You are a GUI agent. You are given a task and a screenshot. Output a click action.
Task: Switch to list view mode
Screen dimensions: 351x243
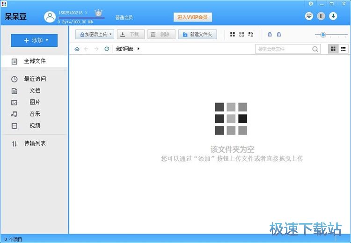(344, 49)
